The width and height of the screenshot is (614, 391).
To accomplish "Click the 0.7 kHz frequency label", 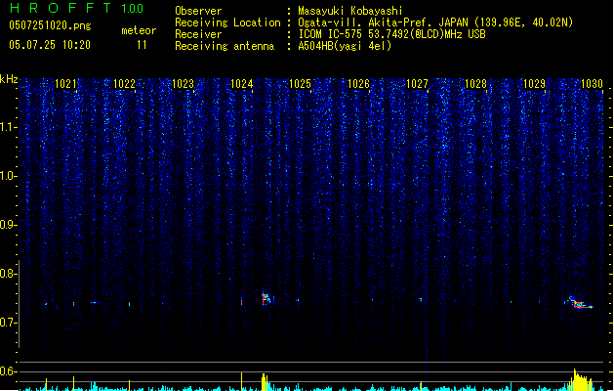I will (8, 323).
